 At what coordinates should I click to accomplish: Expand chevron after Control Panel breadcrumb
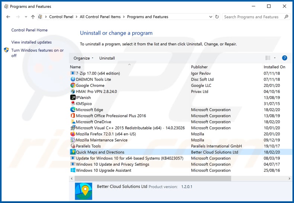[x=77, y=17]
